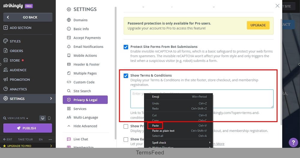The image size is (300, 158).
Task: Click the Domains globe icon
Action: tap(69, 20)
